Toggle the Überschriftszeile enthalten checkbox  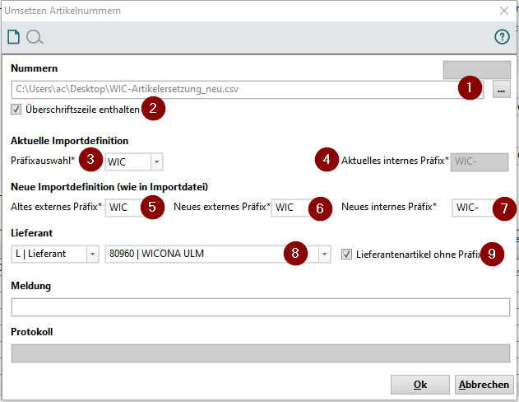(x=16, y=109)
